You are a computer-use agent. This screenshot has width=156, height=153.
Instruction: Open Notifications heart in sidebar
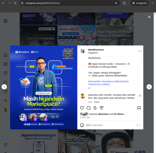(6, 91)
